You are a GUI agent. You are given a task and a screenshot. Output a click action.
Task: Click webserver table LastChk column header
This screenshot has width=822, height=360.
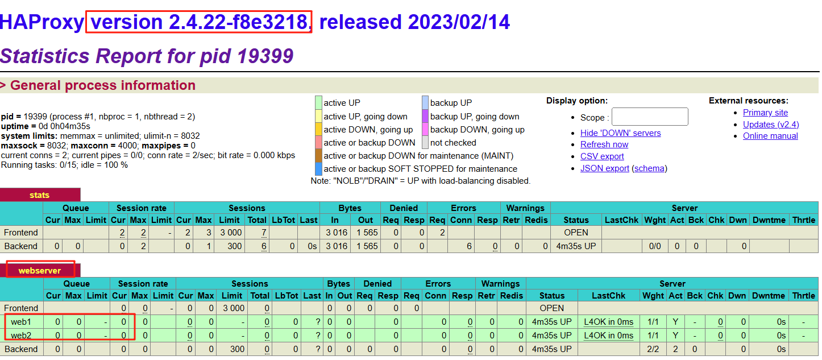608,296
